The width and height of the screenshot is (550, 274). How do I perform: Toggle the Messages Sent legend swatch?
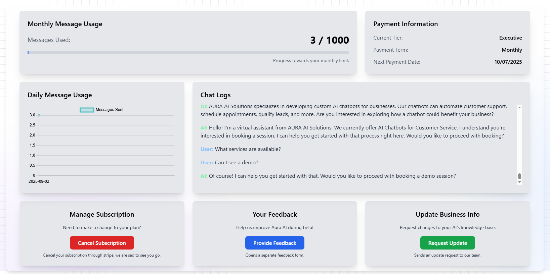87,110
